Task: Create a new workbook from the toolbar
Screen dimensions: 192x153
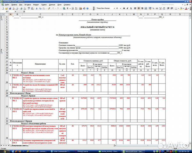Action: click(3, 8)
